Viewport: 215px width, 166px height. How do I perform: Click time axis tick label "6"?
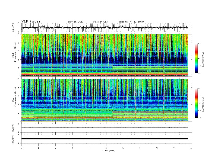tap(123, 148)
